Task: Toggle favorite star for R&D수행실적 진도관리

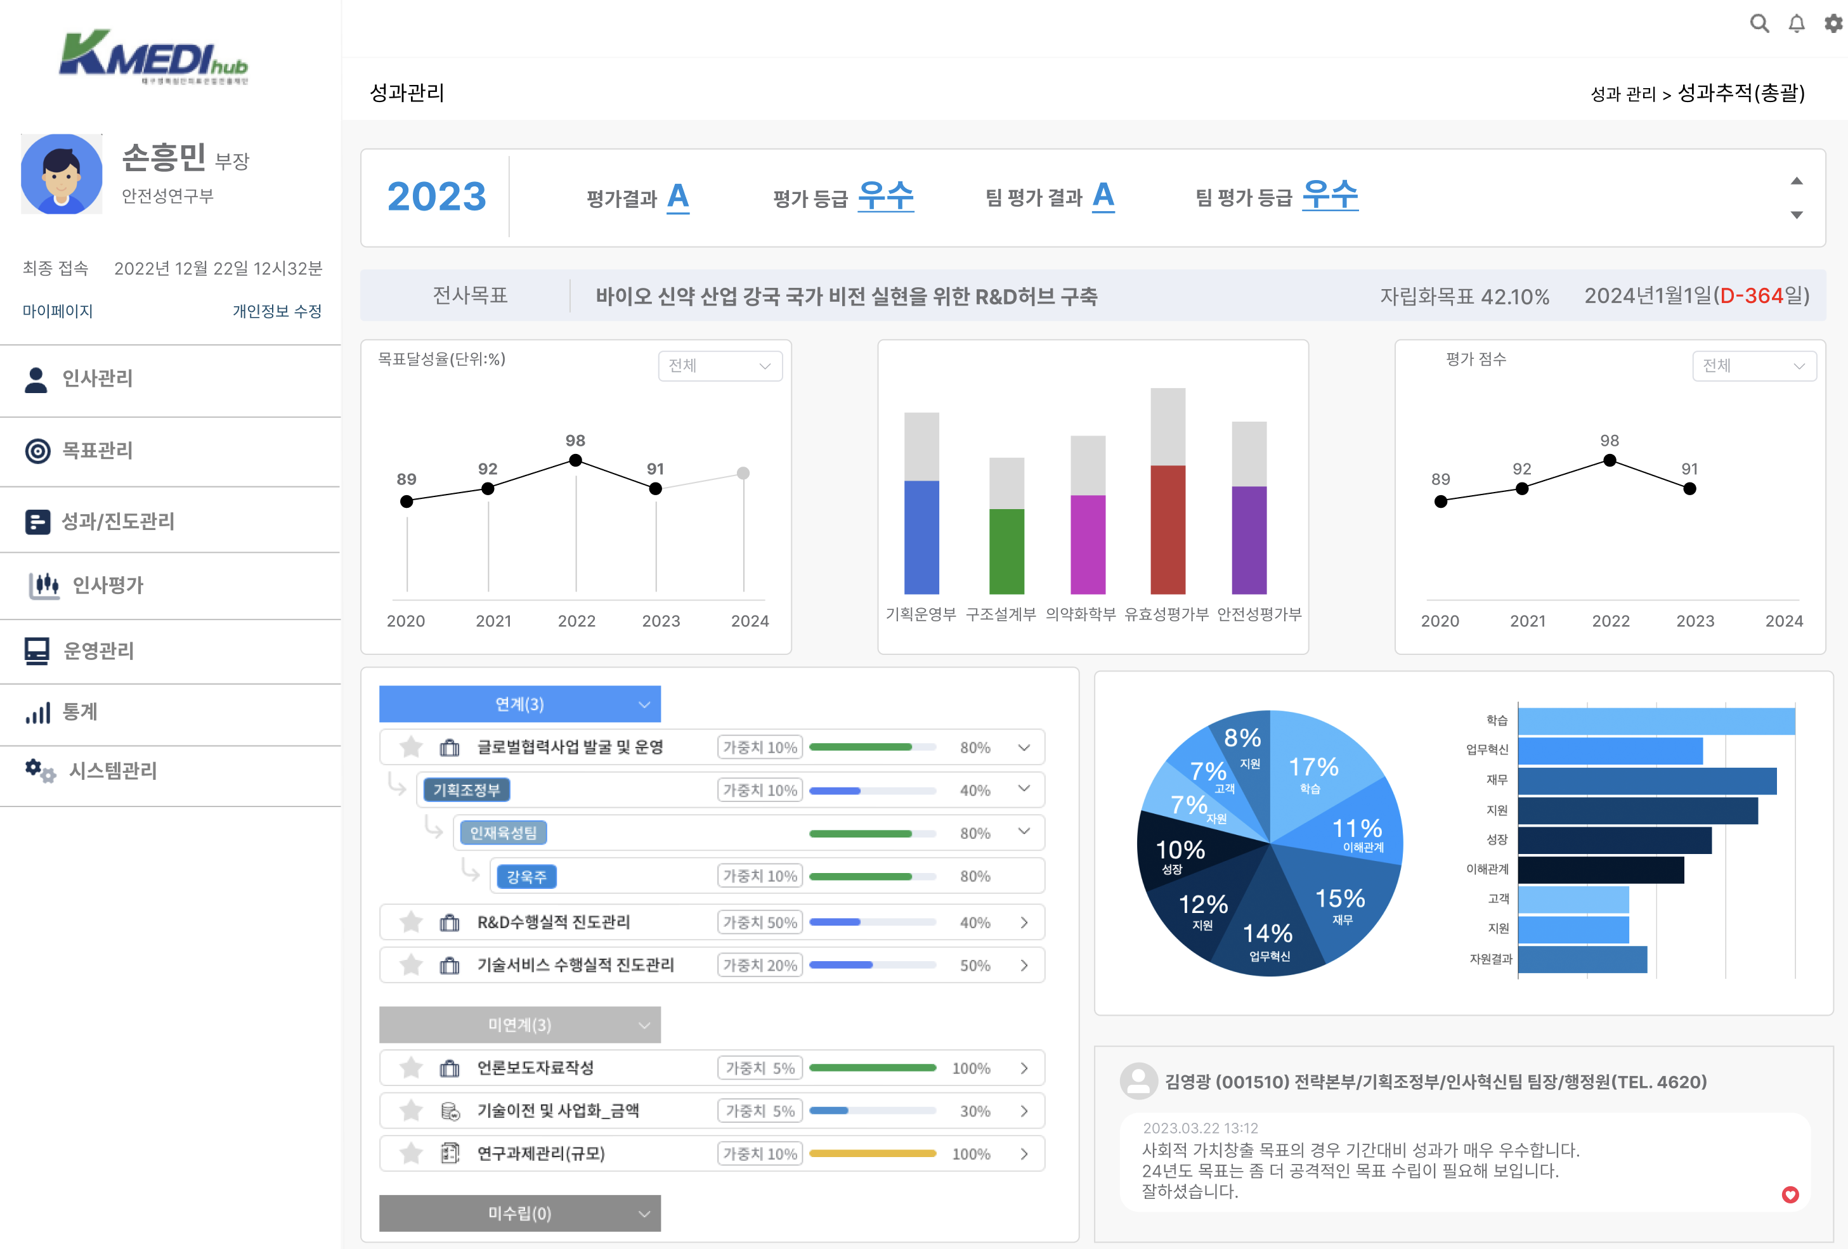Action: click(410, 921)
